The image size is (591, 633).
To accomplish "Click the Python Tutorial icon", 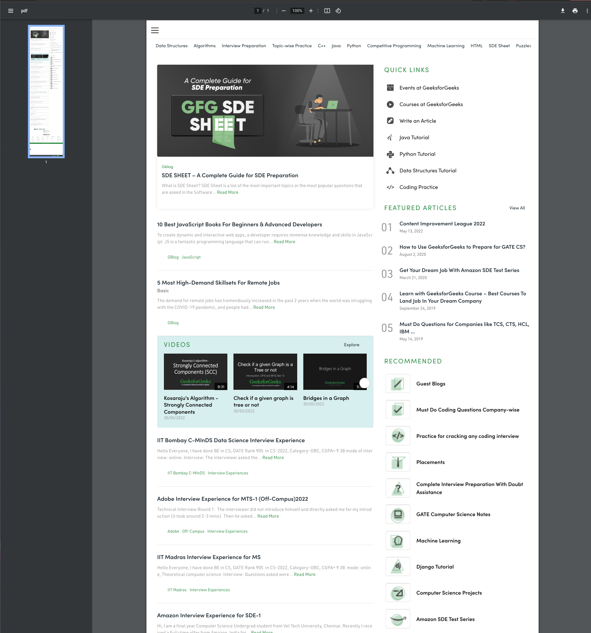I will click(x=390, y=154).
